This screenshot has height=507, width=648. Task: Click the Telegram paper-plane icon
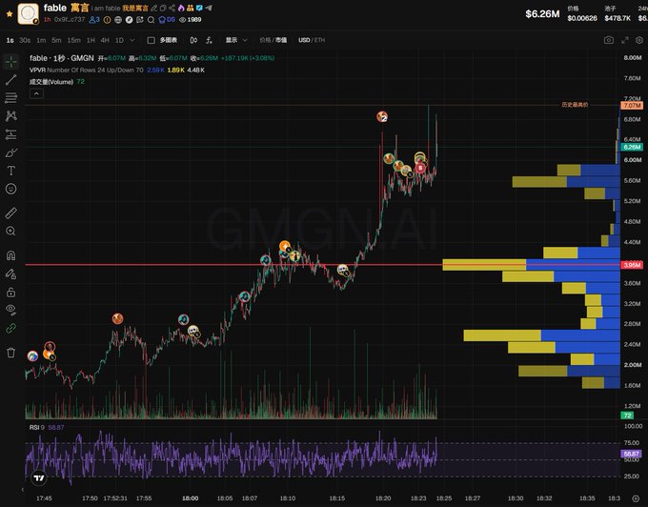coord(209,8)
